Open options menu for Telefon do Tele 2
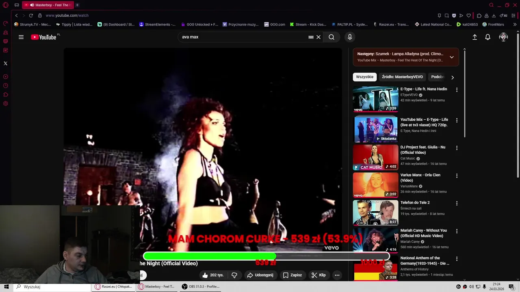 tap(457, 203)
